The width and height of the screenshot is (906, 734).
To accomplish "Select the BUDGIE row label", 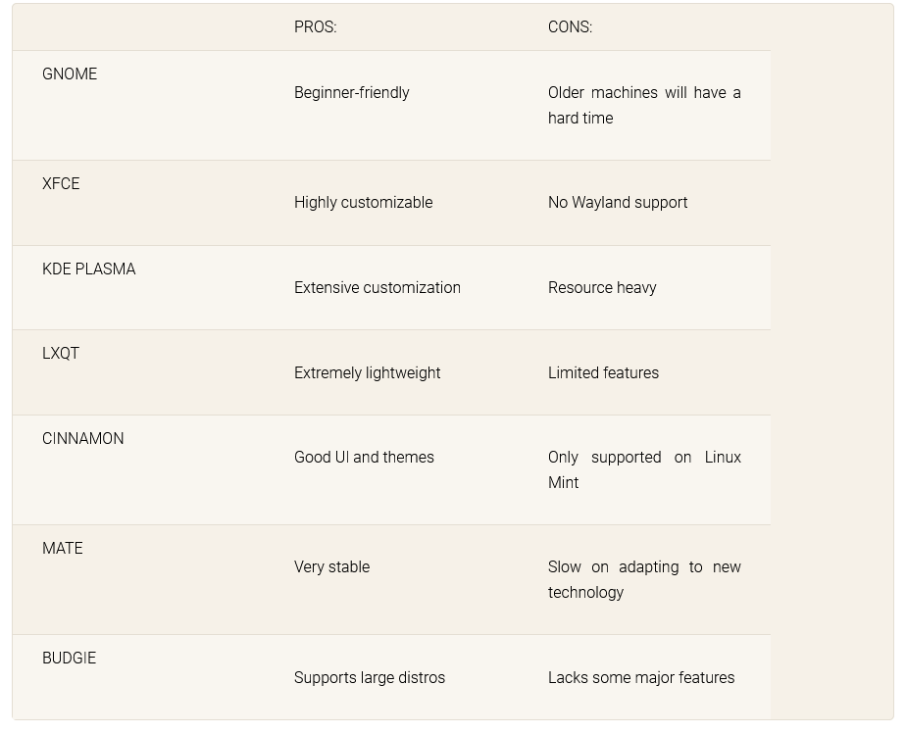I will [x=69, y=659].
